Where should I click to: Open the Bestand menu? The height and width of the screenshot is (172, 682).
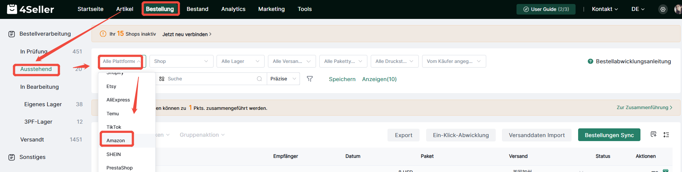coord(198,9)
